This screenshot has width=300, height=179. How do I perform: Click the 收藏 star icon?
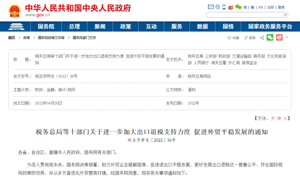tap(229, 38)
